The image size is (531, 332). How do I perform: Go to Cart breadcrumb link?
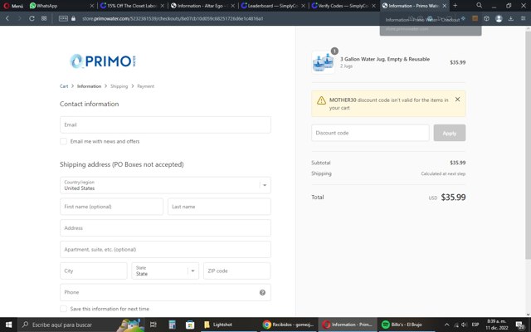click(64, 86)
